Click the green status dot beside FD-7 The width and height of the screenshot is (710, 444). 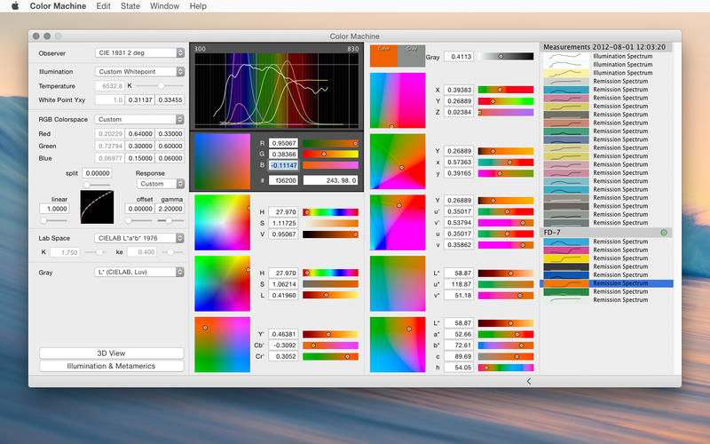pyautogui.click(x=664, y=233)
